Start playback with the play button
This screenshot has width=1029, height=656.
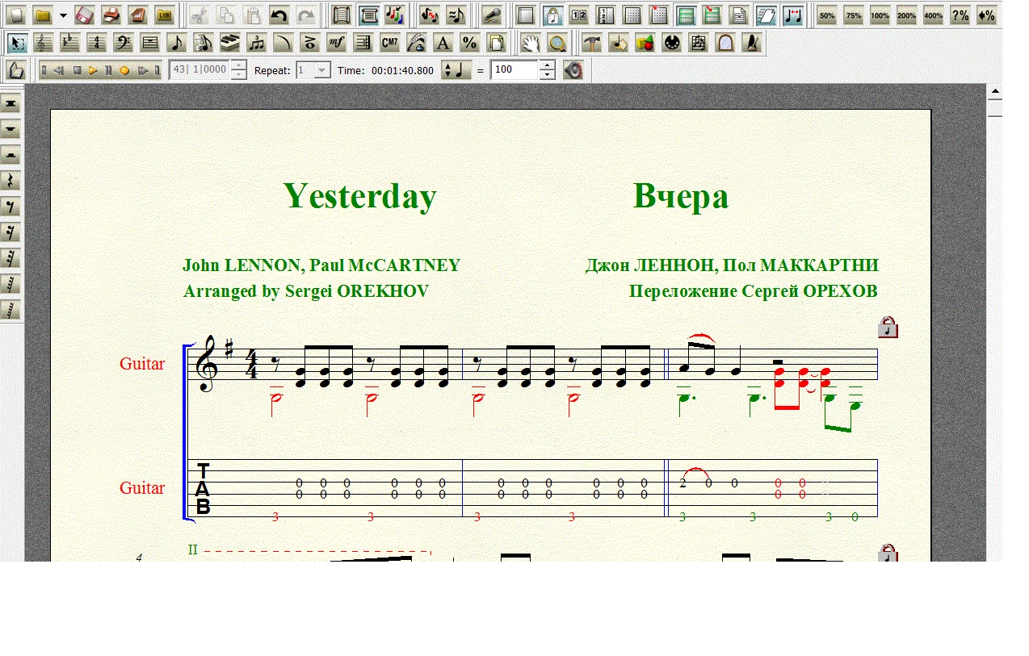pos(94,71)
